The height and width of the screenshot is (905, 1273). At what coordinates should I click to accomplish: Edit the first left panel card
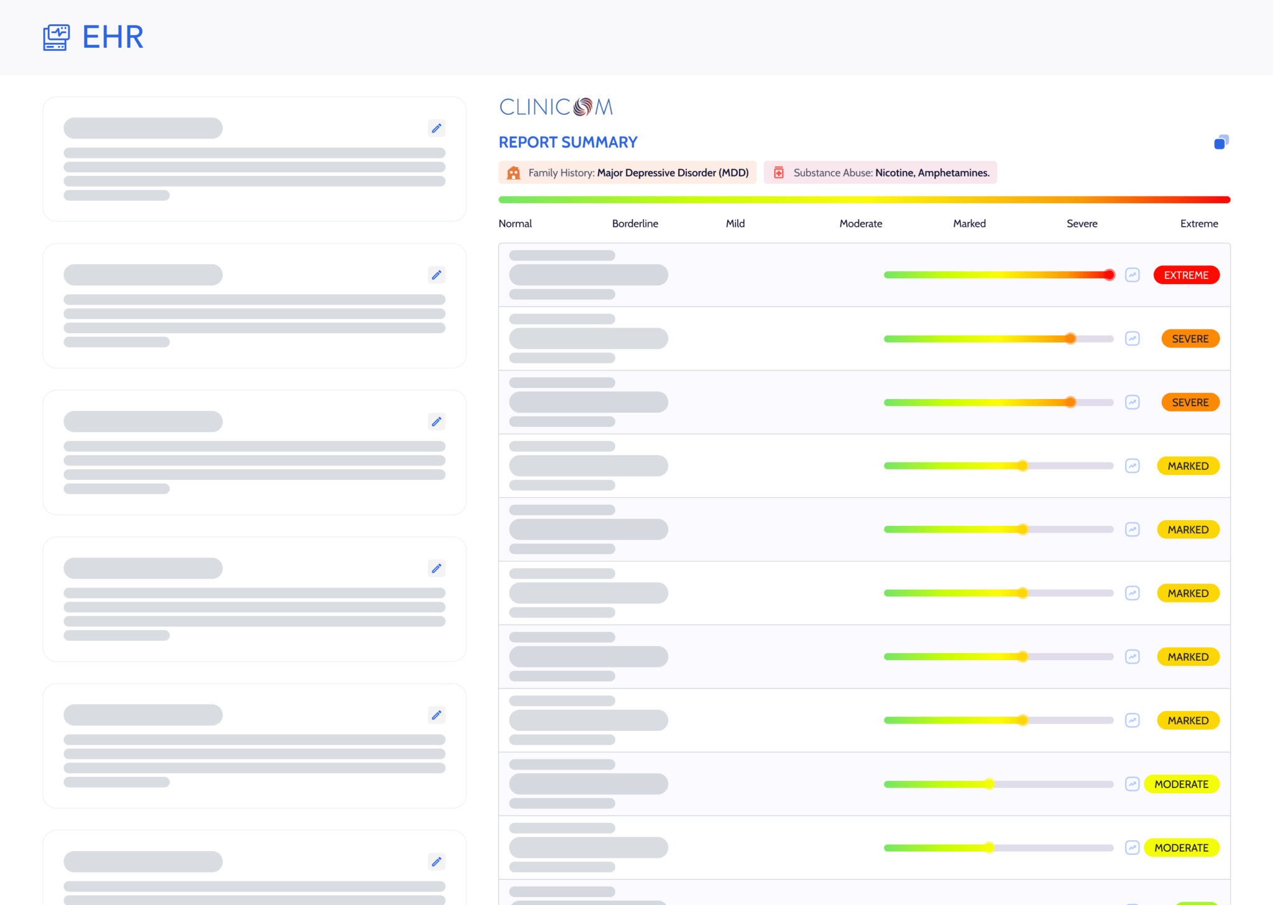(436, 128)
